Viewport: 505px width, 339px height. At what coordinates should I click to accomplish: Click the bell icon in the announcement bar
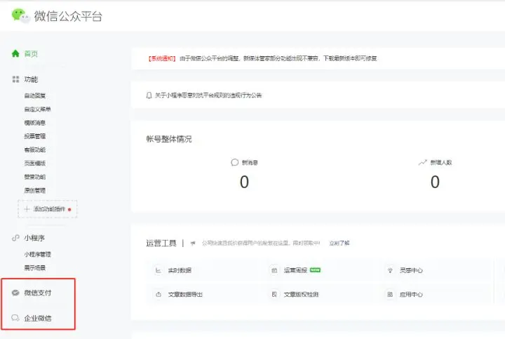(149, 95)
